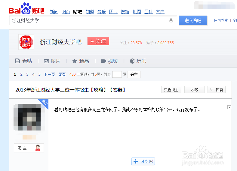
Task: Click the forum title 浙江财经大学吧
Action: point(60,42)
